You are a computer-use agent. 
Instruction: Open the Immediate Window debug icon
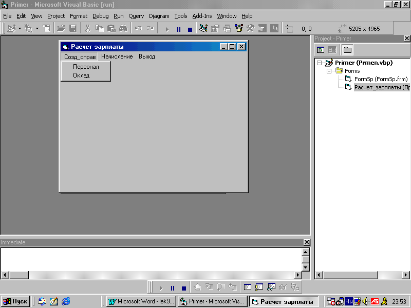pyautogui.click(x=259, y=287)
